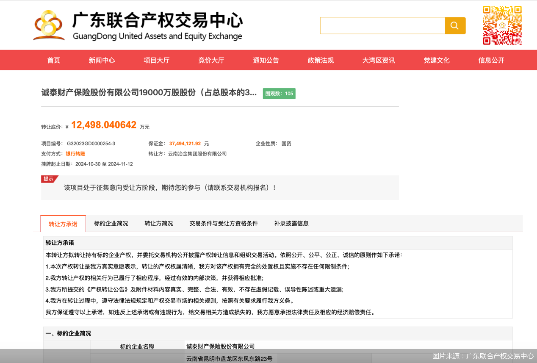Show the 补录披露信息 tab
The height and width of the screenshot is (363, 537).
coord(291,223)
